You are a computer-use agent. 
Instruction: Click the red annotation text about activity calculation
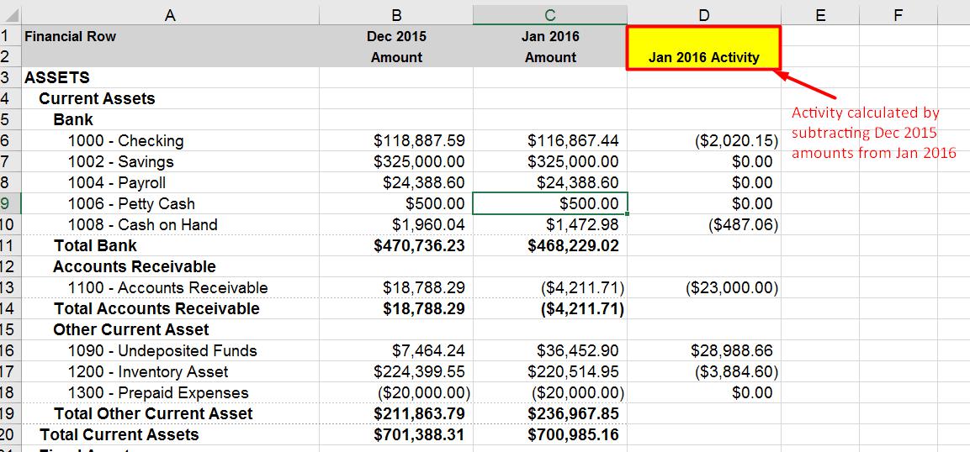pos(873,133)
